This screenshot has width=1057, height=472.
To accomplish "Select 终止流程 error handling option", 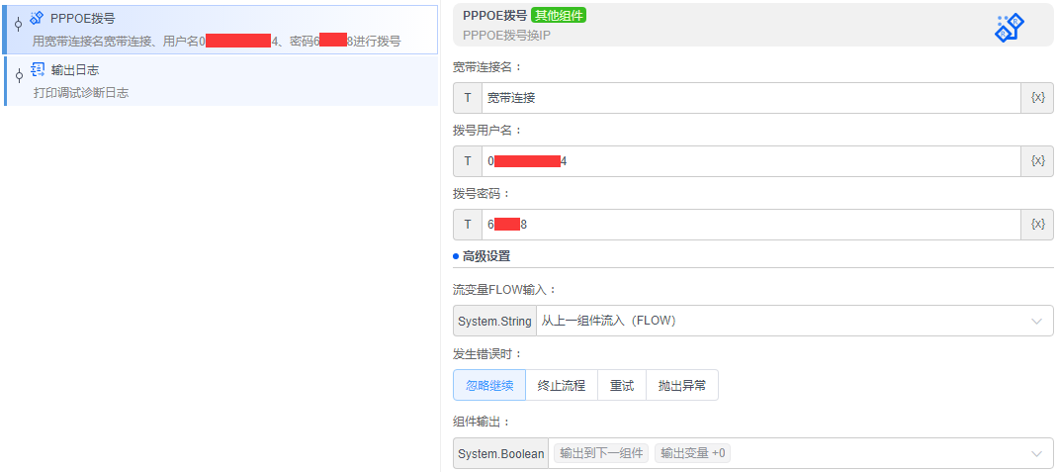I will pyautogui.click(x=562, y=385).
